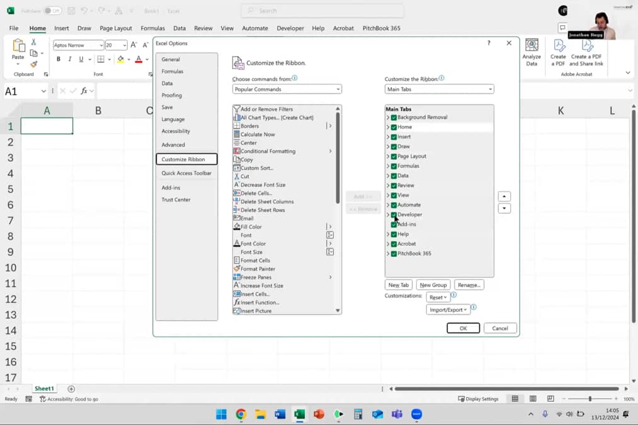Open Chrome from the taskbar
The height and width of the screenshot is (425, 638).
pyautogui.click(x=241, y=414)
